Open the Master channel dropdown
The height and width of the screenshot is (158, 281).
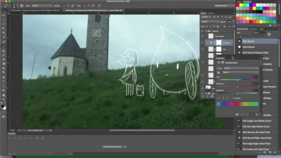point(240,72)
